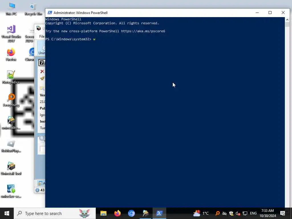Screen dimensions: 292x219
Task: Open the weather widget showing 1°C
Action: [x=201, y=213]
